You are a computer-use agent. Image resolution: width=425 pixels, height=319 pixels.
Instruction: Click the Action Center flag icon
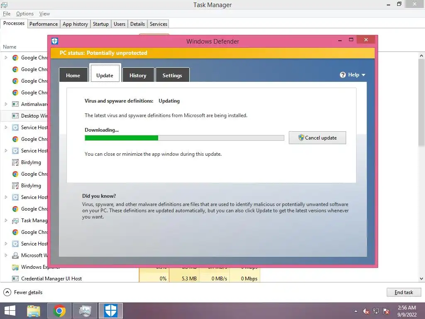click(x=386, y=311)
